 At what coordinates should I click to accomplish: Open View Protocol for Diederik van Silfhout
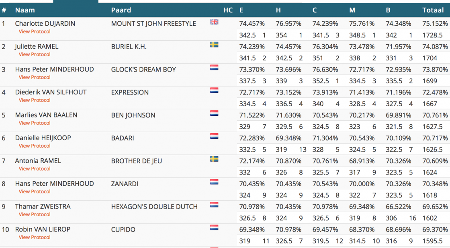pyautogui.click(x=35, y=100)
